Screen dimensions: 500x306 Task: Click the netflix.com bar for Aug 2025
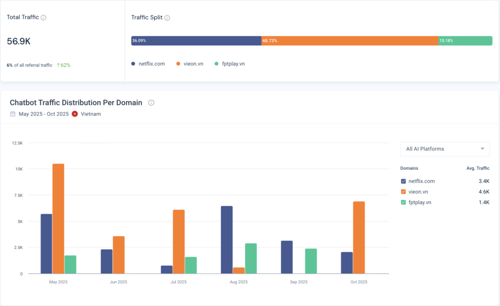[x=227, y=240]
